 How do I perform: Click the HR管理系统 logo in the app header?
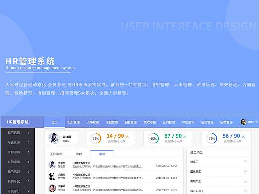pos(18,122)
